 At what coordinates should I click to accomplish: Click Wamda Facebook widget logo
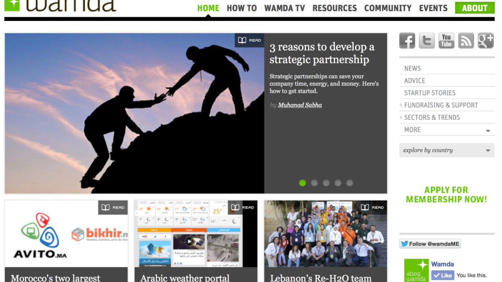point(416,270)
